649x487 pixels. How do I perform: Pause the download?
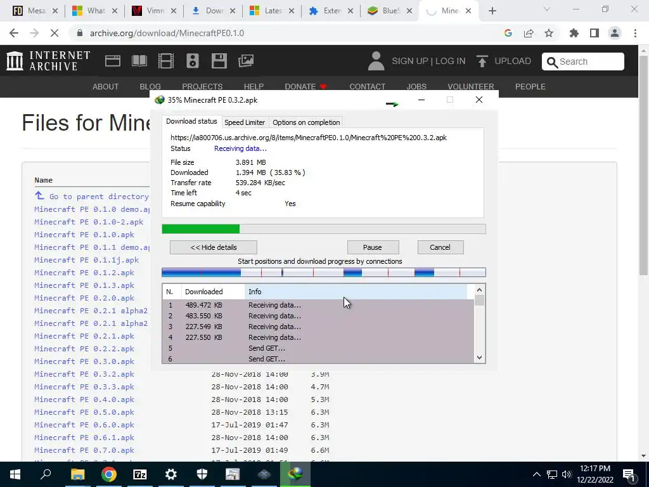(373, 247)
